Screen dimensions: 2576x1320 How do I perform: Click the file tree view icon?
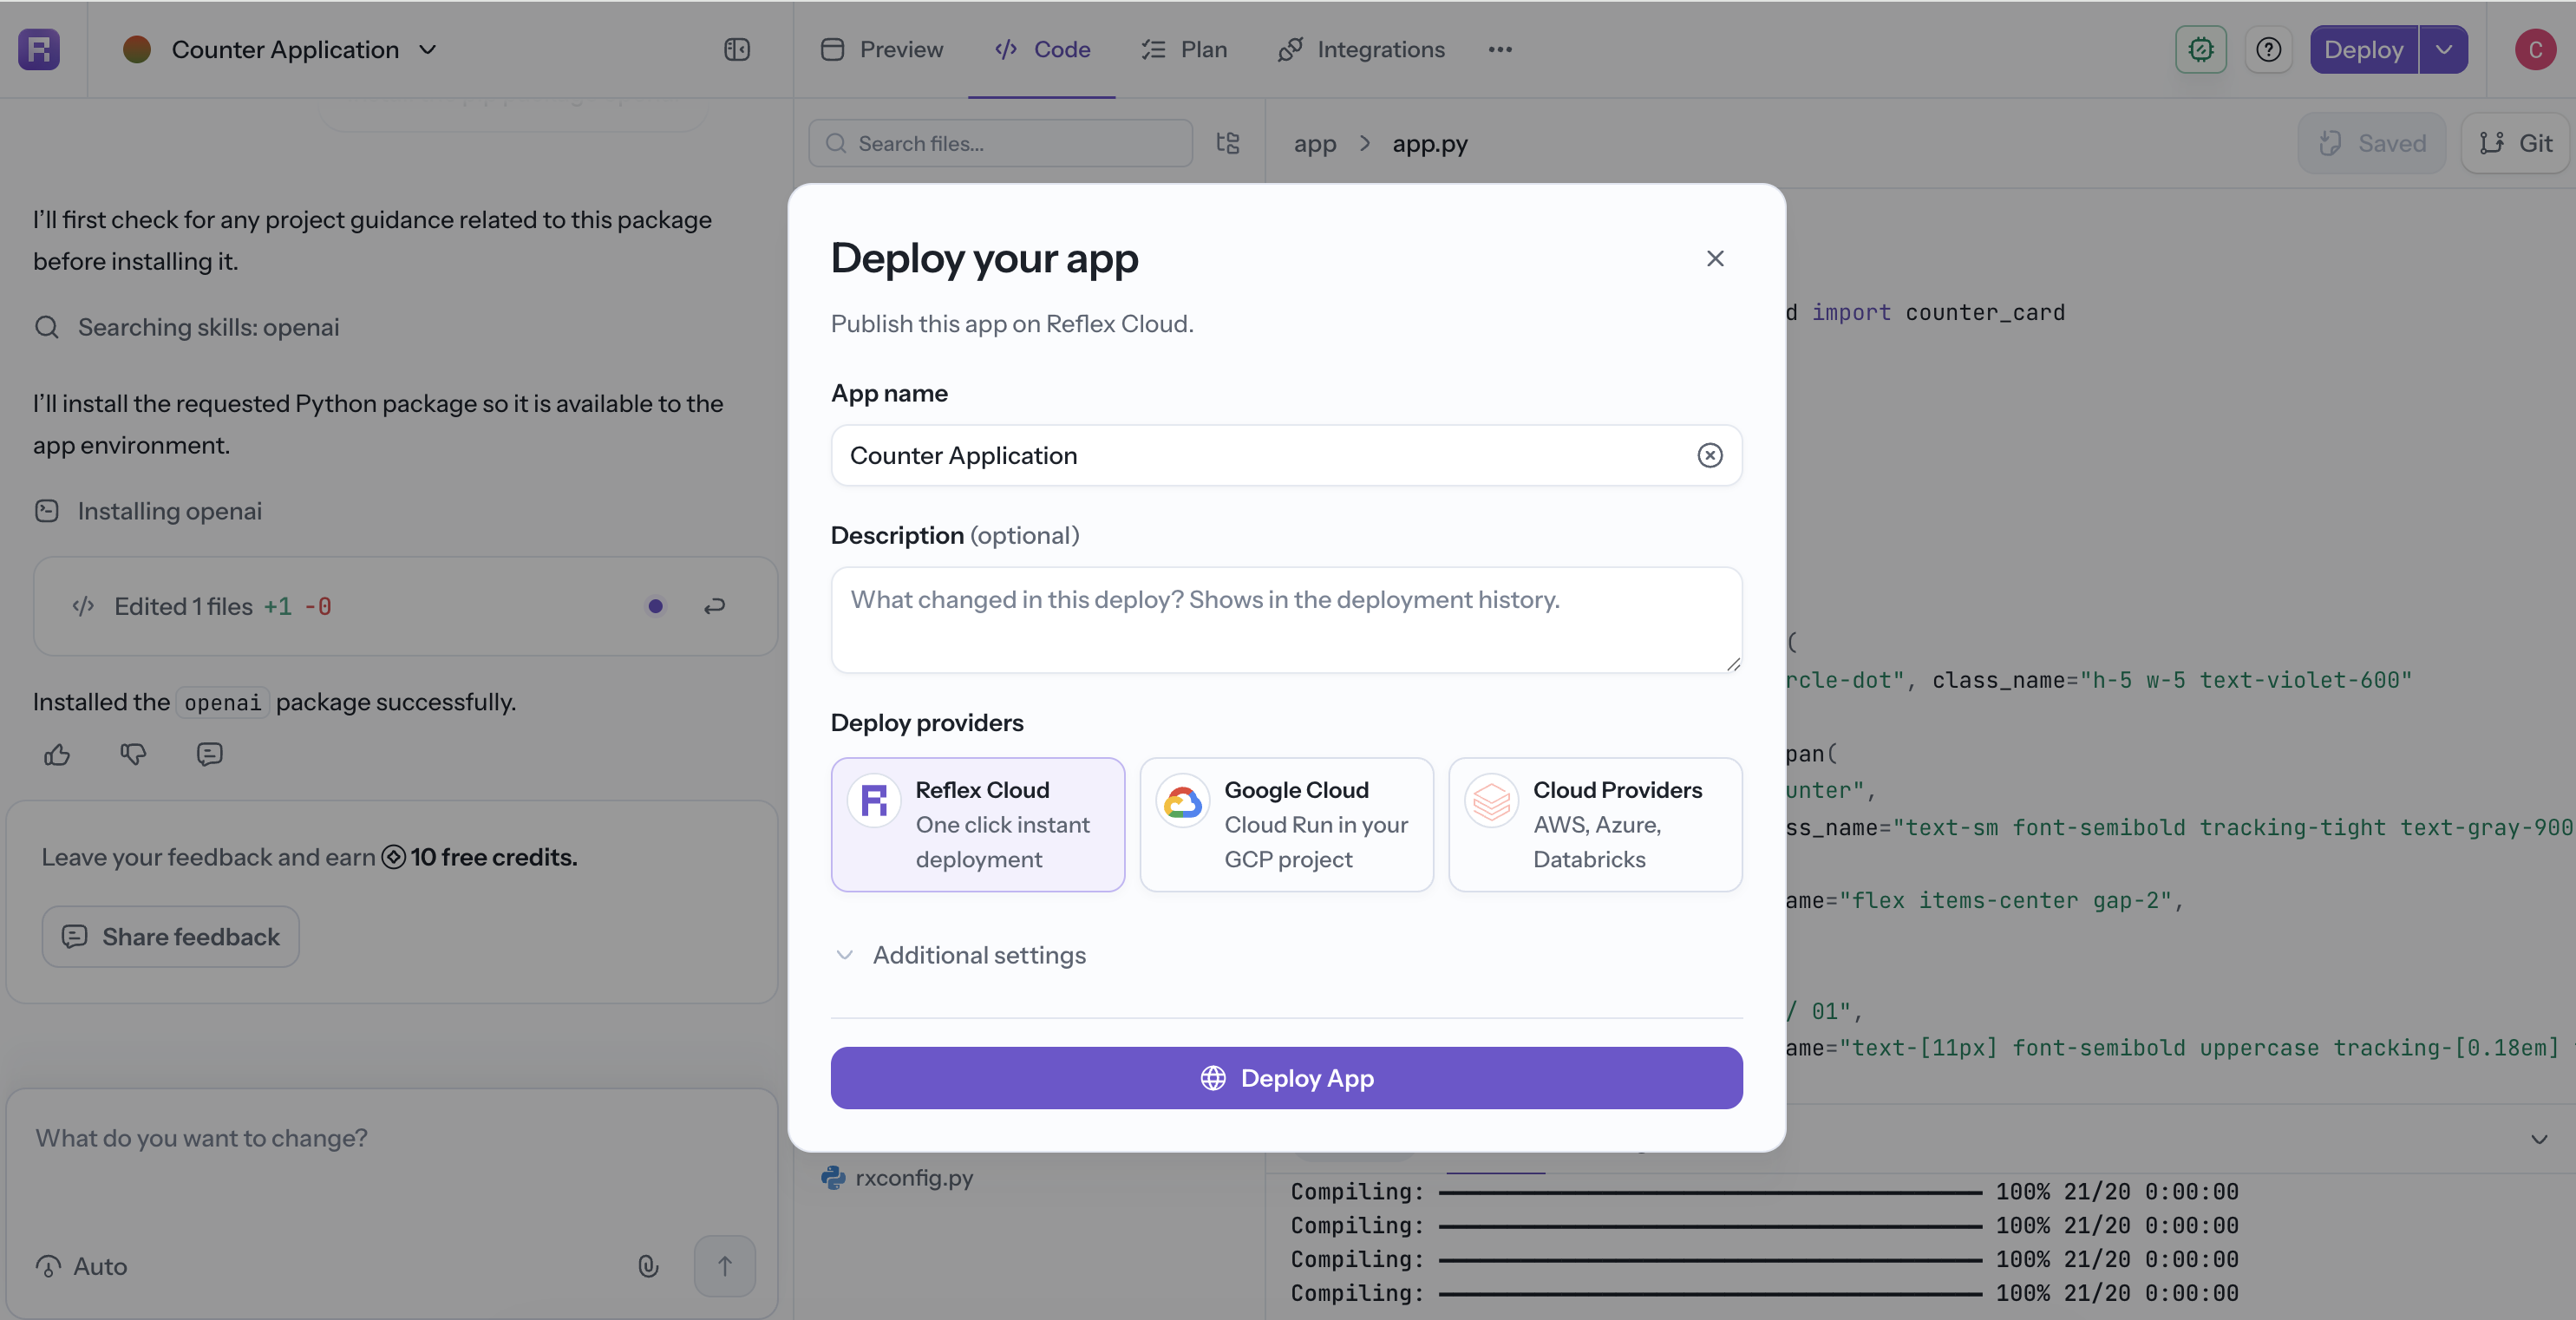point(1228,143)
